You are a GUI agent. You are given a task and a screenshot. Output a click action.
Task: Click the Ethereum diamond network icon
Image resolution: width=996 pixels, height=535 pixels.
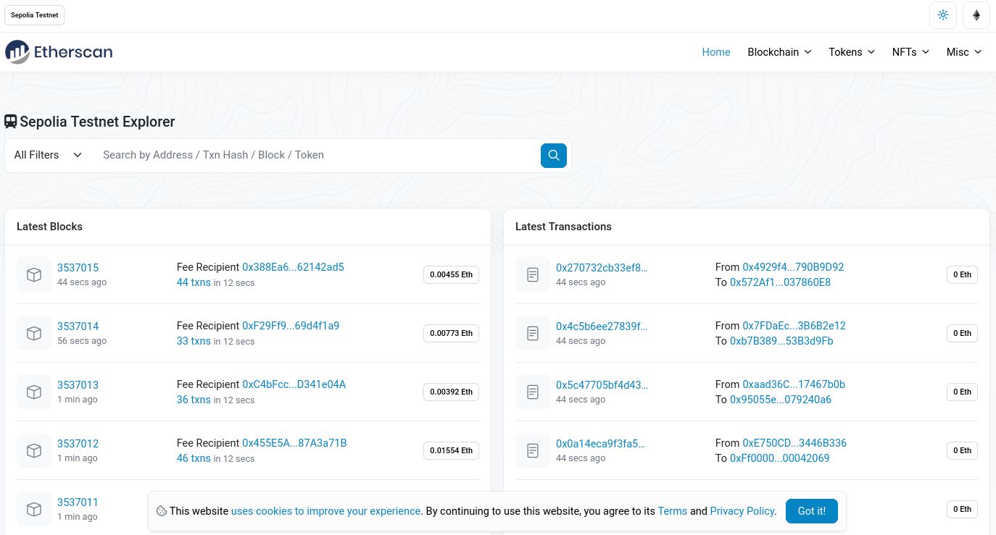[976, 15]
